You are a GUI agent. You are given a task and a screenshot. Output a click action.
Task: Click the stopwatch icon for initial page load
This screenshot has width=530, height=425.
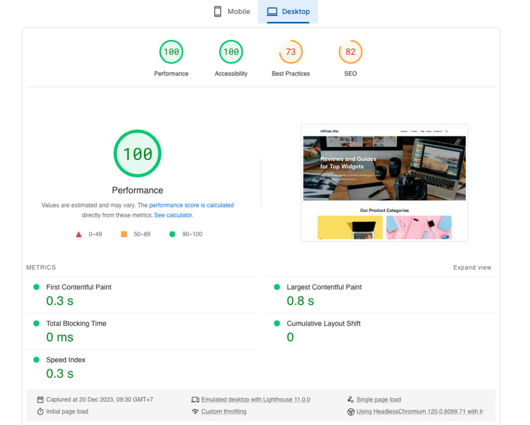40,411
